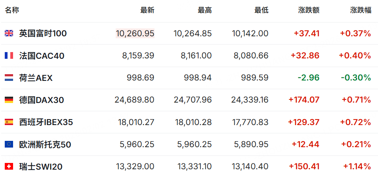Viewport: 378px width, 174px height.
Task: Sort by the 最低 column header
Action: click(x=262, y=10)
